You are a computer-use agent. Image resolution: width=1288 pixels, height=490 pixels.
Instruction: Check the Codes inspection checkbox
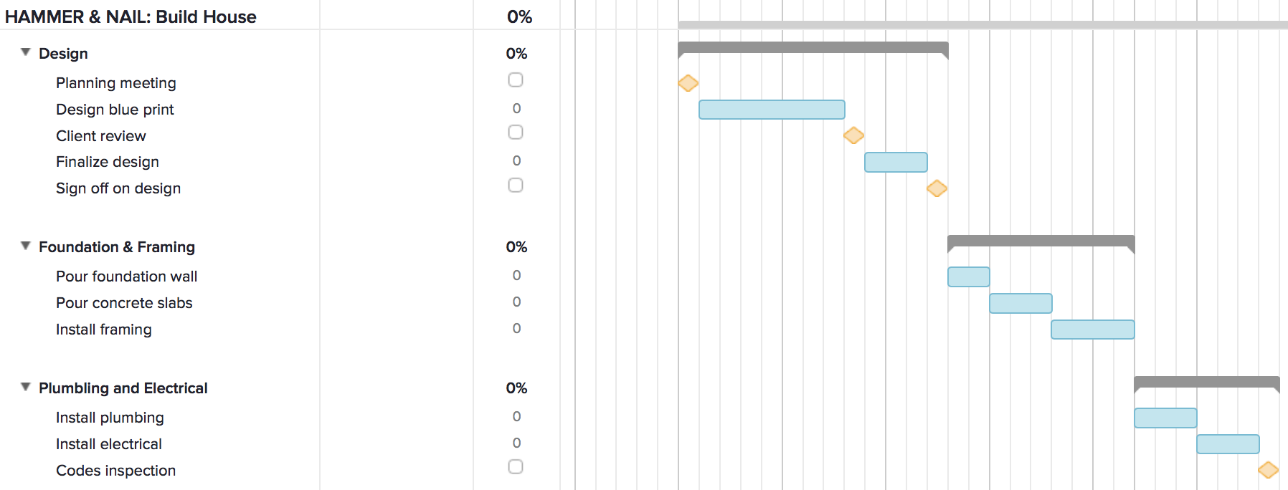click(x=515, y=466)
